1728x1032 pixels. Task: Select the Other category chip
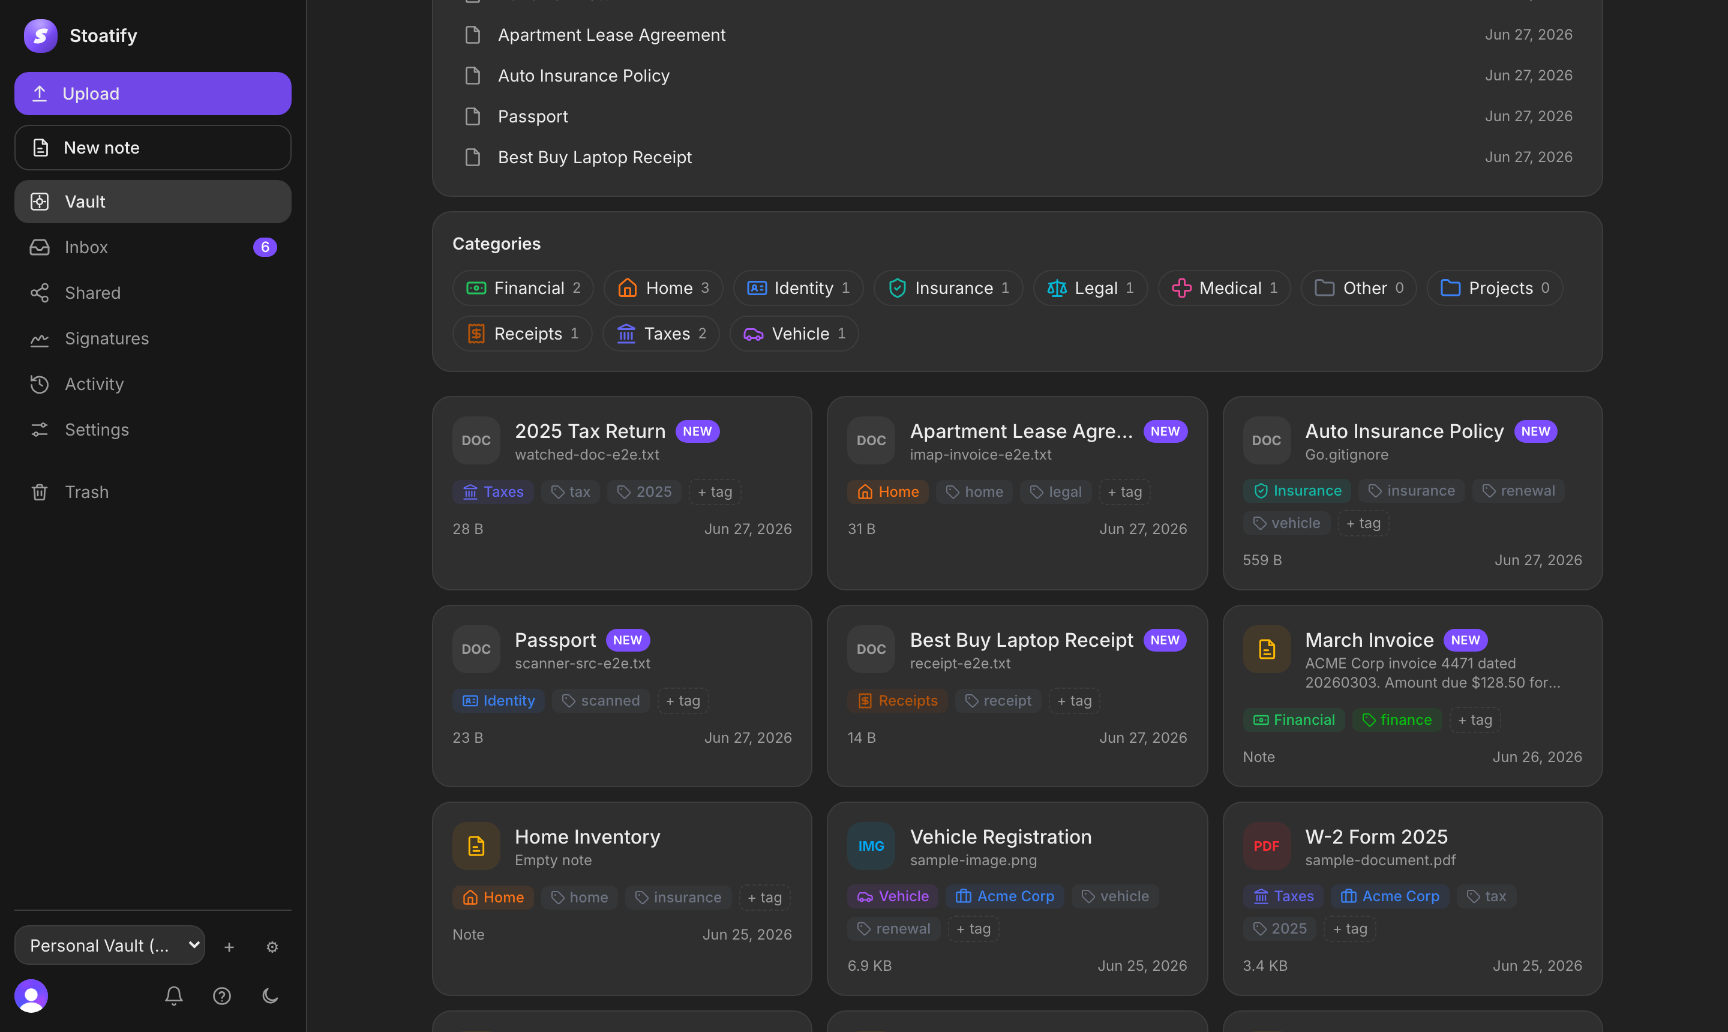pos(1359,288)
